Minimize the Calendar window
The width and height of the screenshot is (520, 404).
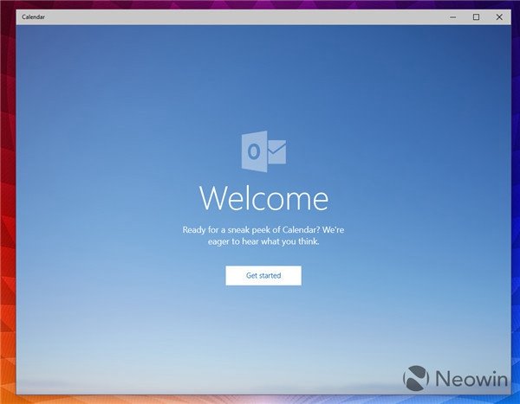(452, 17)
